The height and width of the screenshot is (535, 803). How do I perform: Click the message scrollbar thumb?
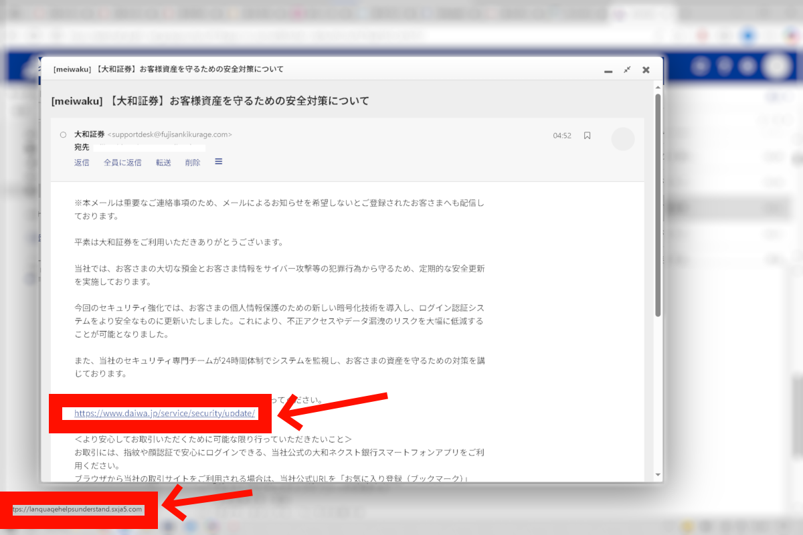click(x=658, y=205)
